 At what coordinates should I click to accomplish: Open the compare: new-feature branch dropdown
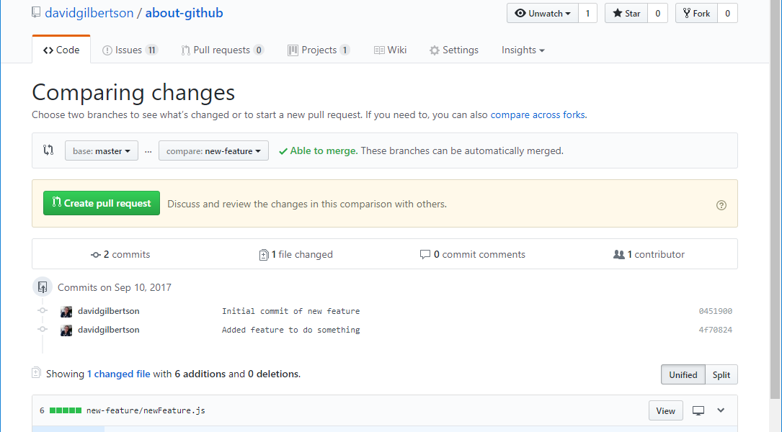(213, 151)
